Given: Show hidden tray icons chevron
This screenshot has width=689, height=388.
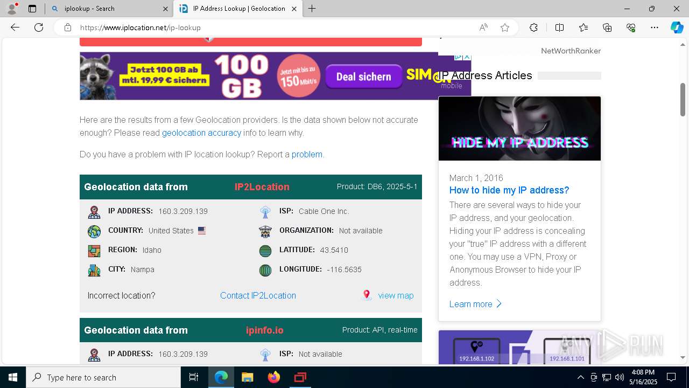Looking at the screenshot, I should [x=580, y=377].
